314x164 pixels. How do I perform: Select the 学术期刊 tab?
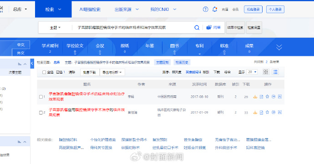pos(50,48)
